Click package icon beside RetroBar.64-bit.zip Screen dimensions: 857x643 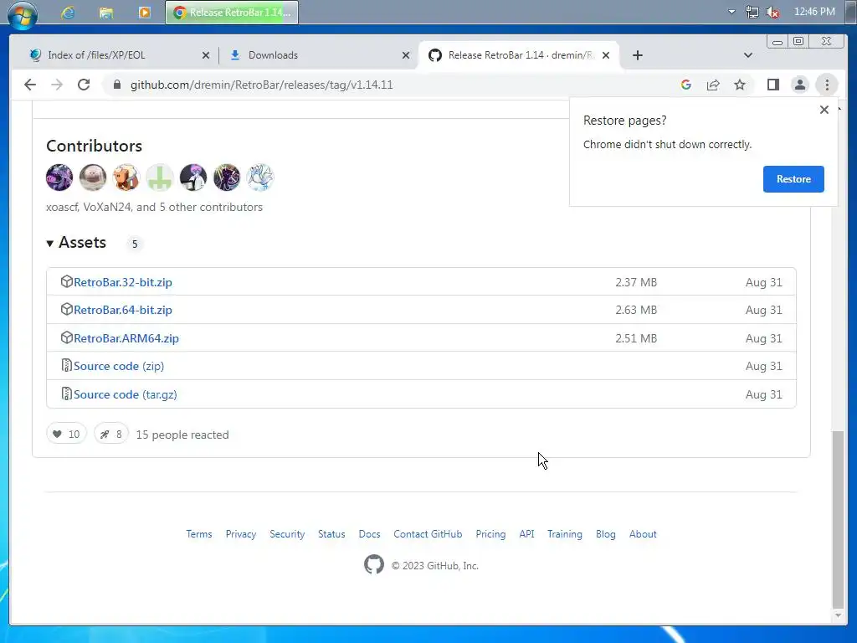pos(66,309)
